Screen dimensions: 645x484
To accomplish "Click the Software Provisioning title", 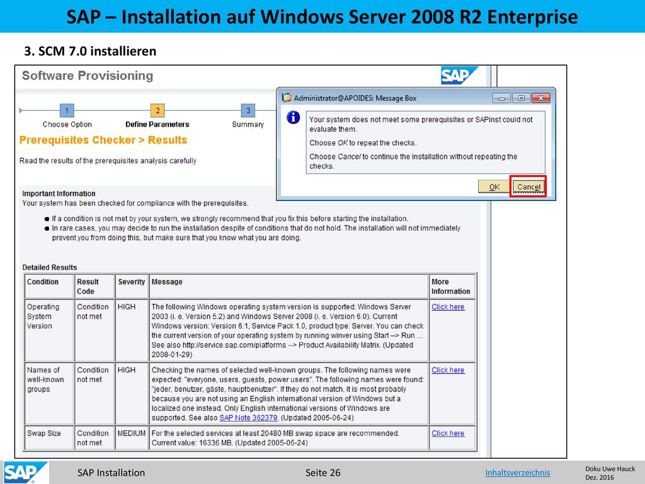I will [88, 76].
